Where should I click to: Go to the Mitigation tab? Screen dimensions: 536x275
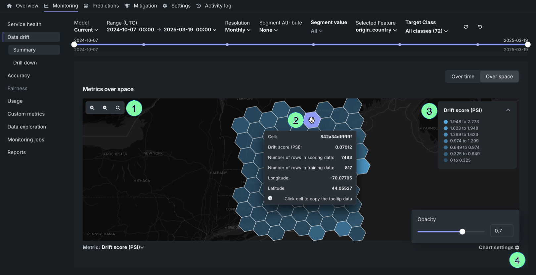145,6
